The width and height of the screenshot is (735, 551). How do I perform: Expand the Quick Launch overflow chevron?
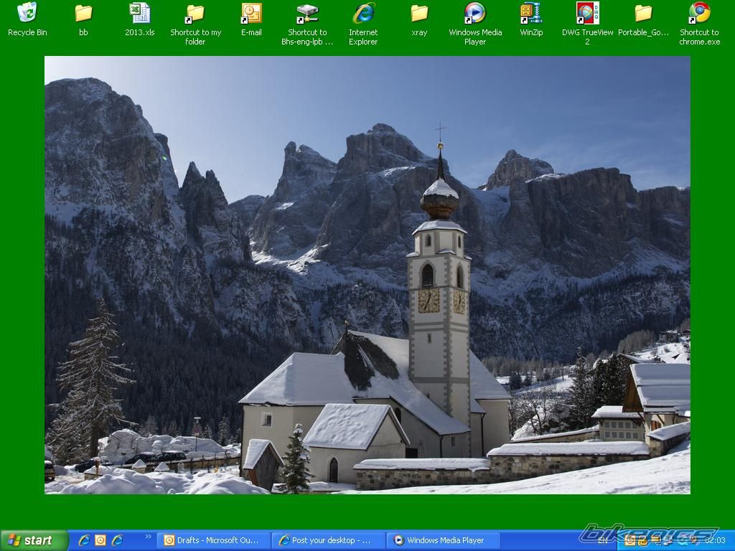[x=149, y=537]
